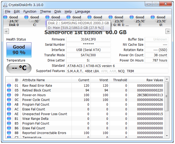Image resolution: width=175 pixels, height=144 pixels.
Task: Open the Language menu
Action: [82, 12]
